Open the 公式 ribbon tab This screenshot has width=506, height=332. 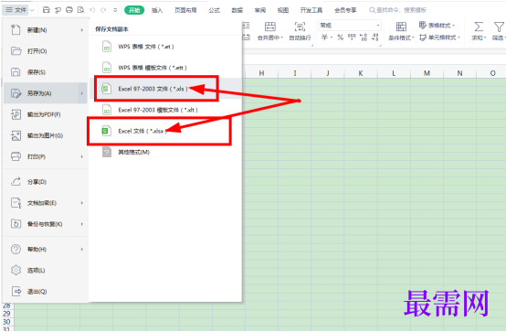point(214,10)
